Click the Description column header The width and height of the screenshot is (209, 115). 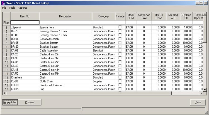point(65,16)
